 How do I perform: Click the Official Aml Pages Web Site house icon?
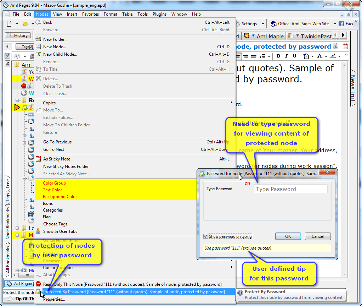273,23
